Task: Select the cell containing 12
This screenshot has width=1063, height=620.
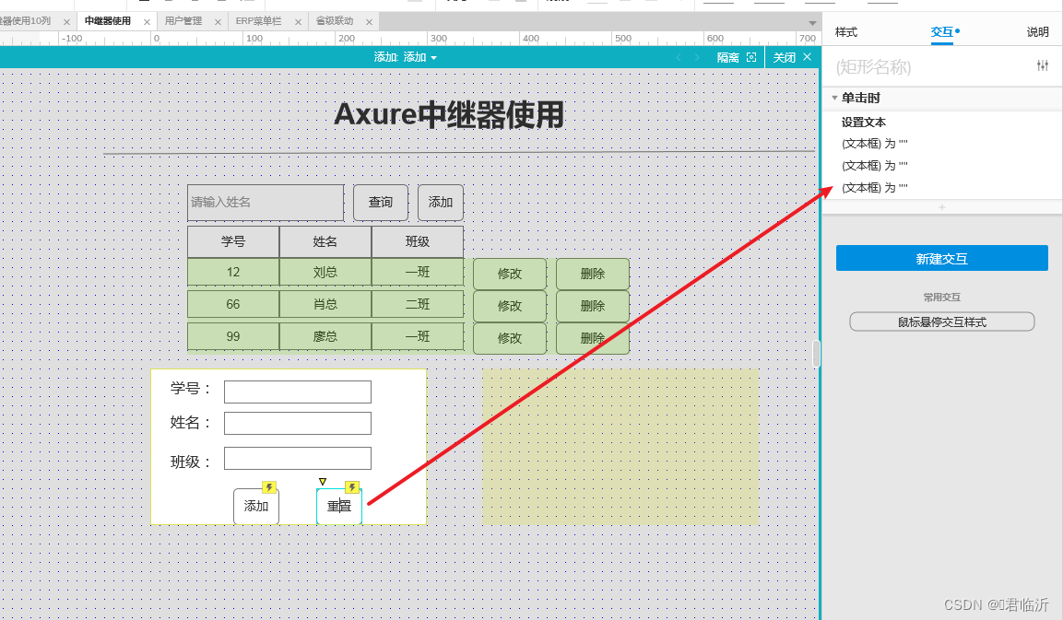Action: pyautogui.click(x=233, y=272)
